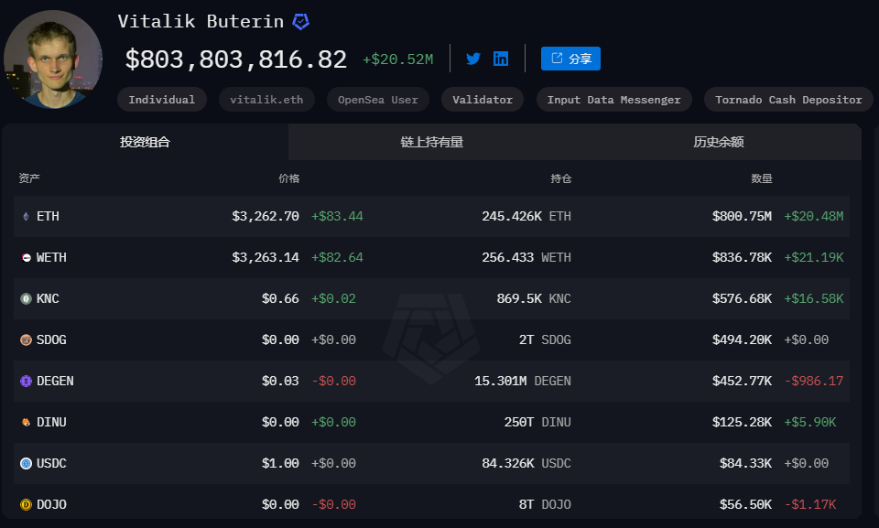
Task: Click the verified badge beside Vitalik Buterin
Action: tap(300, 21)
